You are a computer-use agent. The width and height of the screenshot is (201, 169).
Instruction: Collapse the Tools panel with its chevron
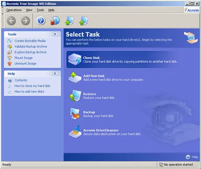click(x=55, y=34)
